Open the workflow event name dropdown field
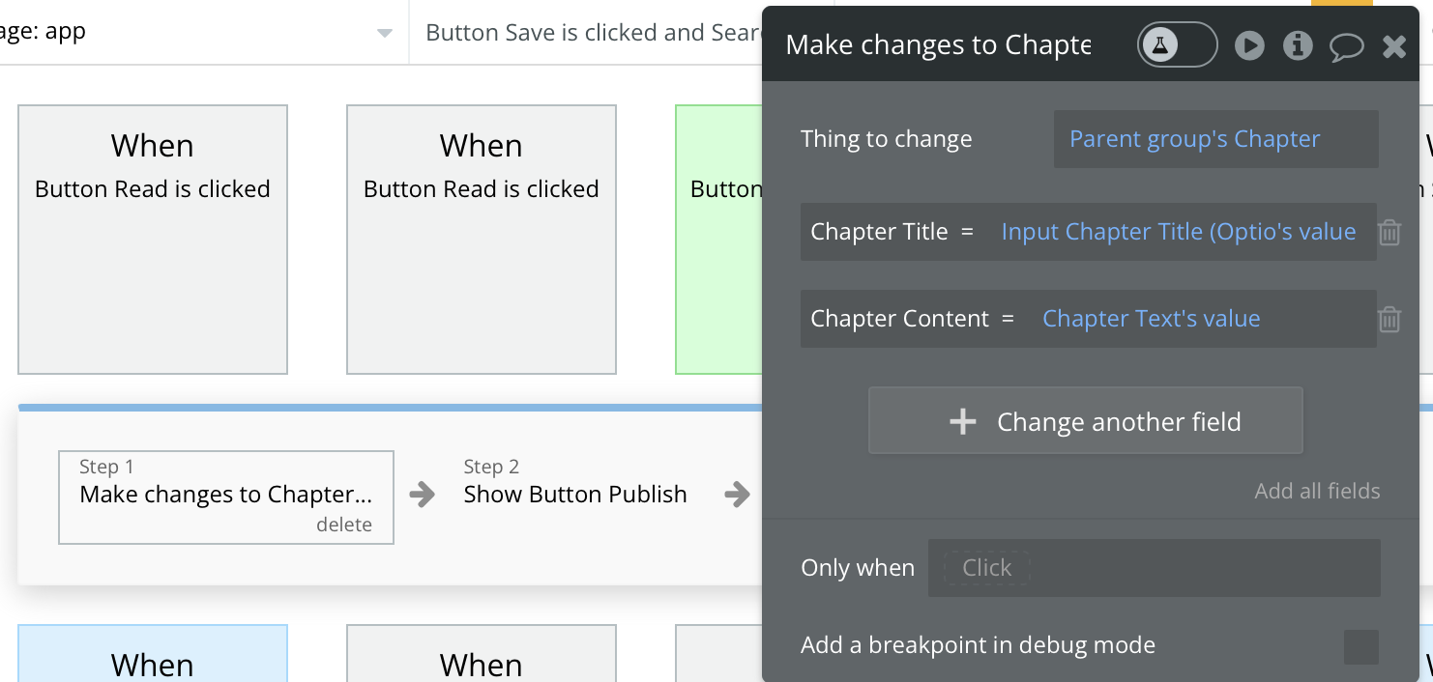This screenshot has width=1433, height=682. (592, 33)
